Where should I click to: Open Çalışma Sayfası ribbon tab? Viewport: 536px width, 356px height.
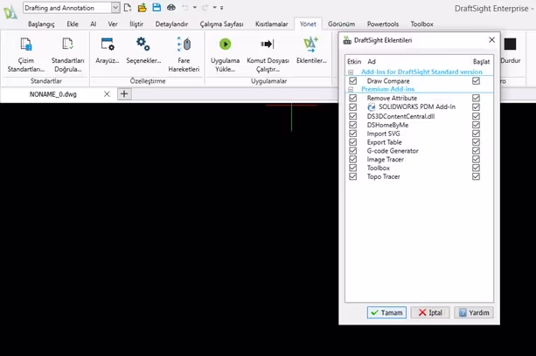[221, 24]
